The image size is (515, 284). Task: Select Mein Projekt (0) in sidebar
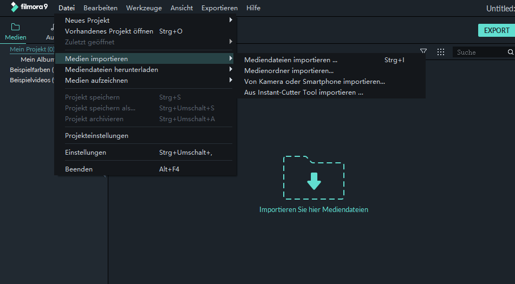[32, 49]
